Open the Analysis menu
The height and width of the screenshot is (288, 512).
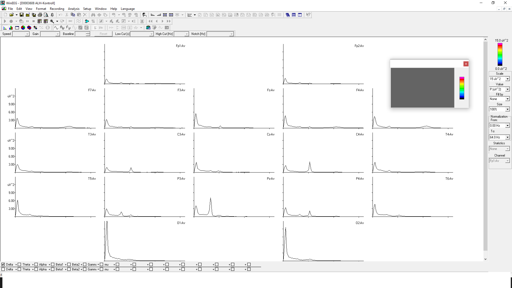coord(74,9)
